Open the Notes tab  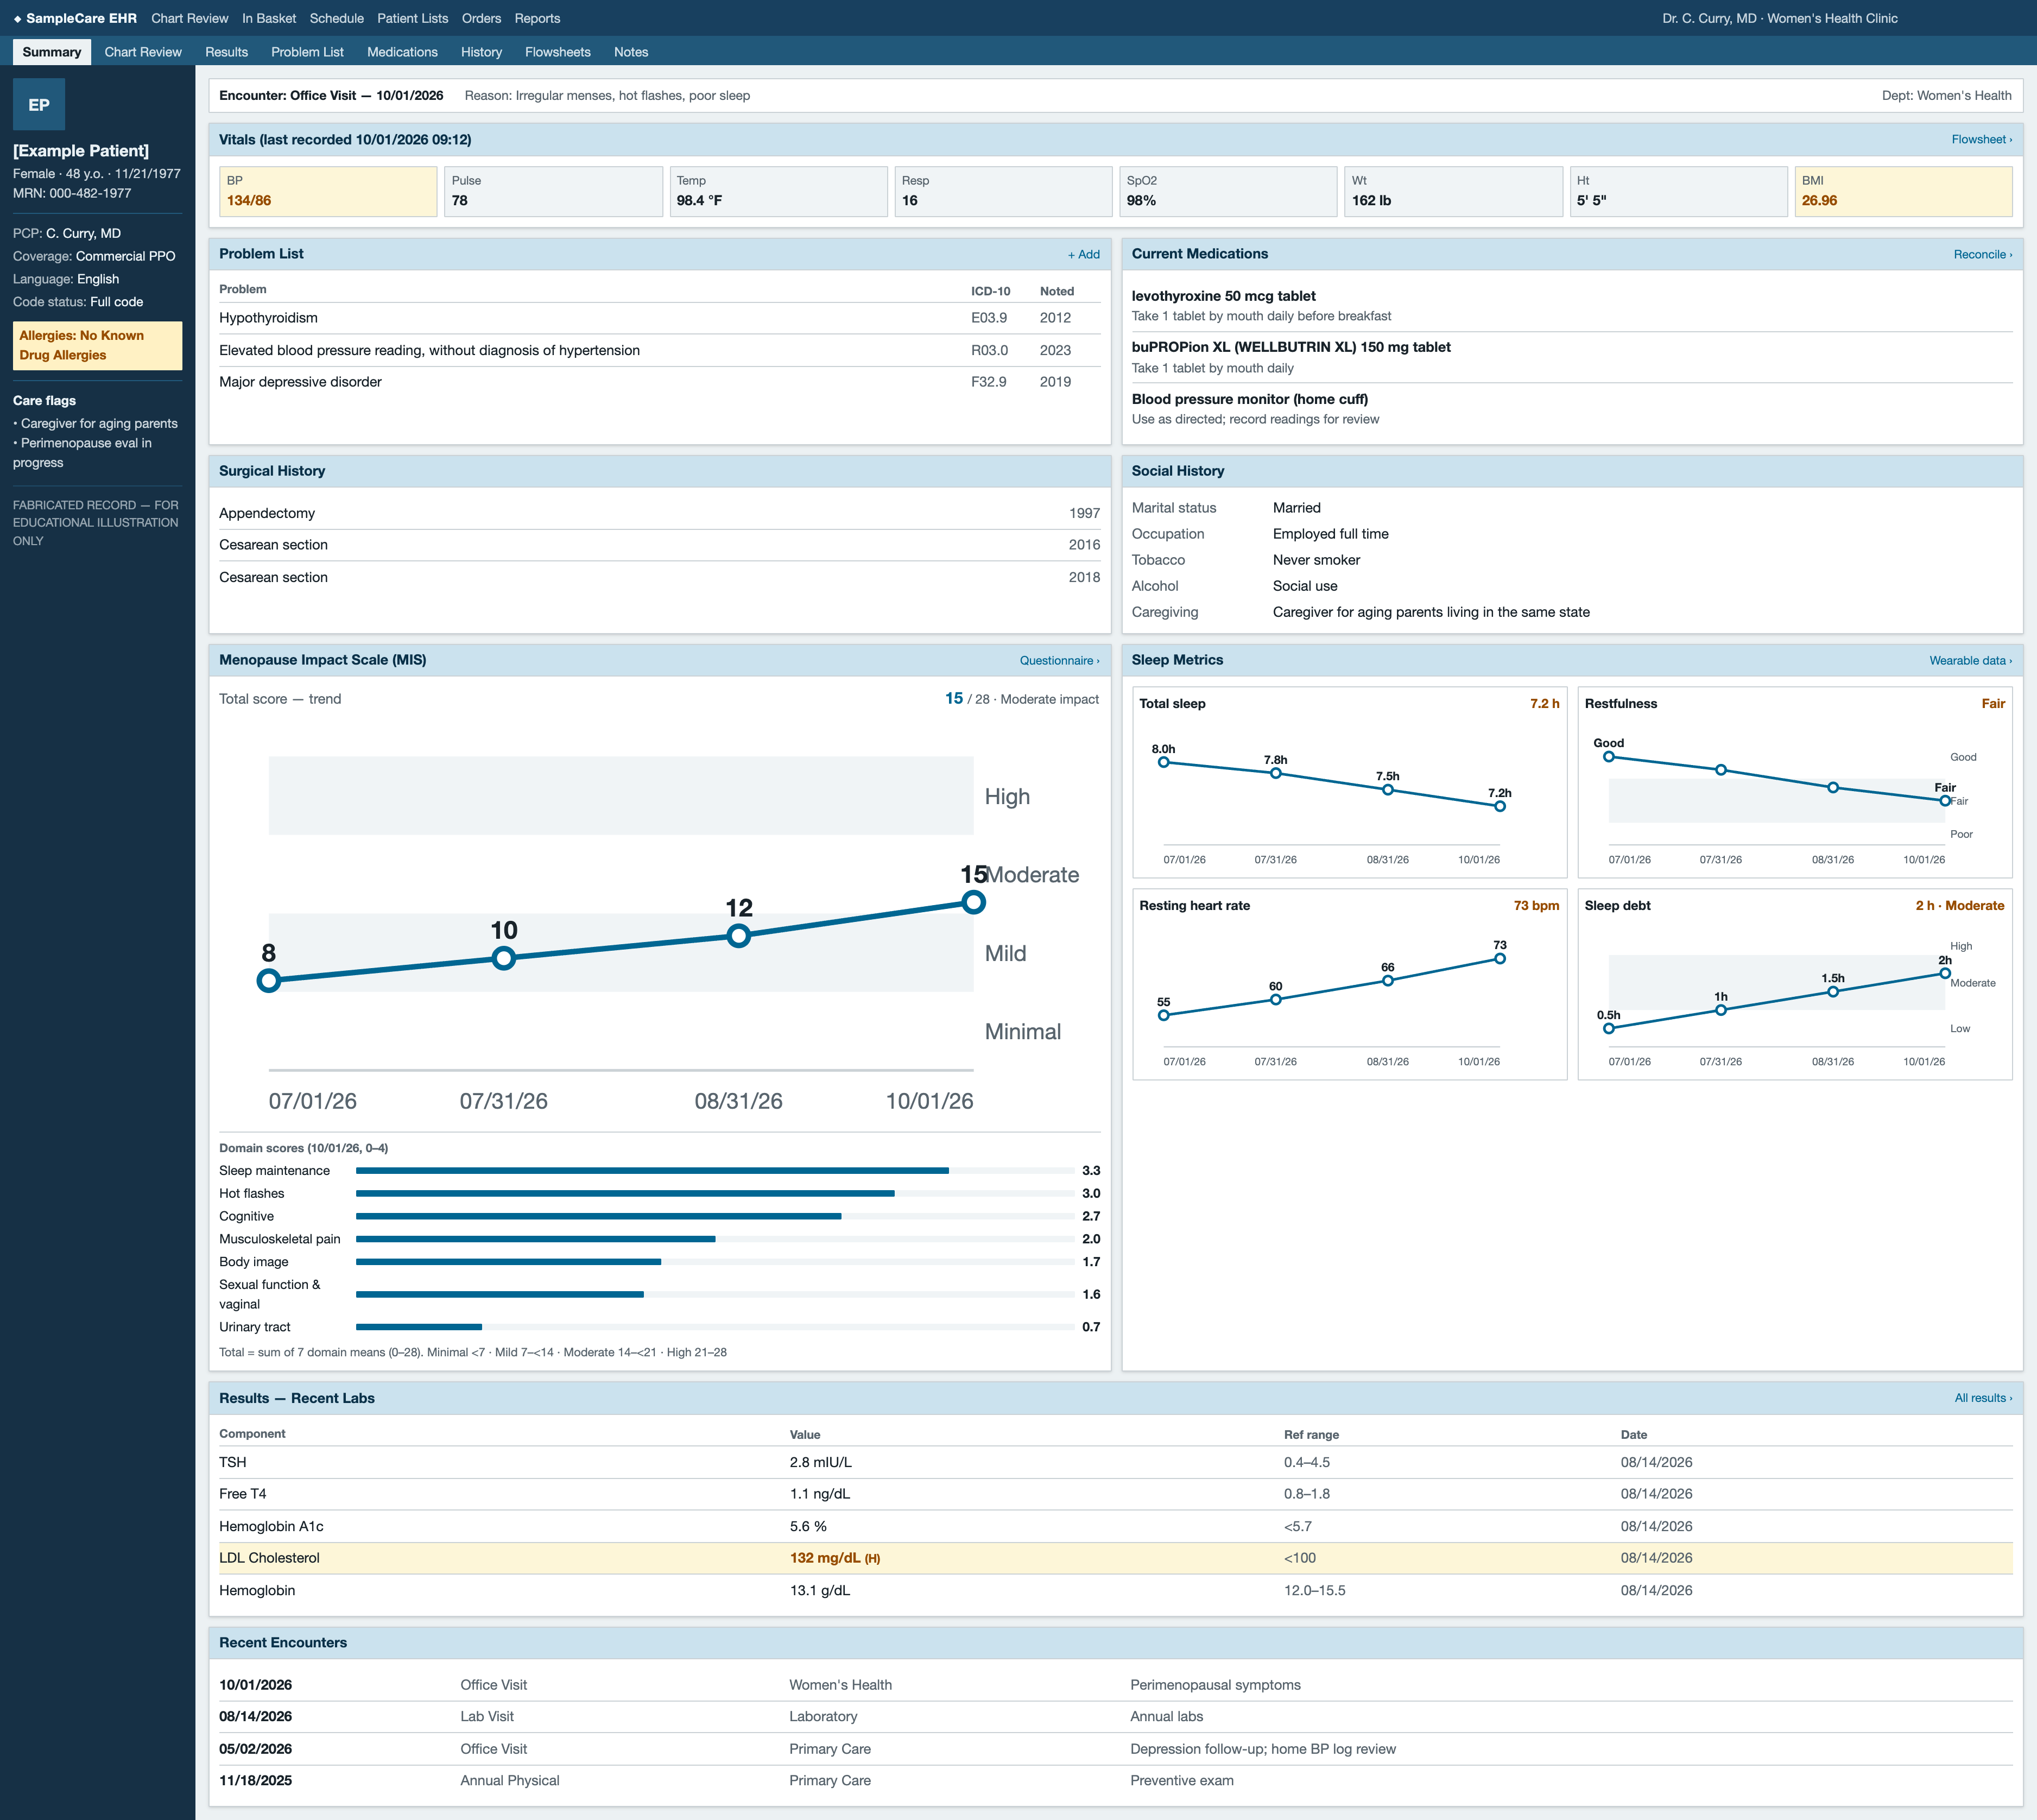pyautogui.click(x=630, y=52)
